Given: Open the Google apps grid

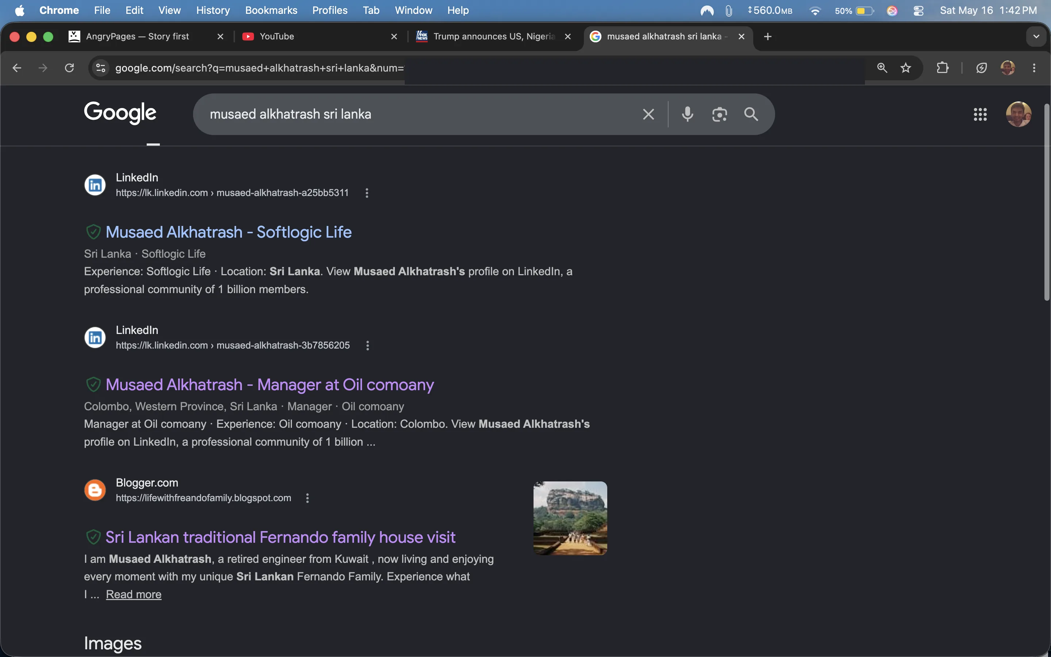Looking at the screenshot, I should 980,114.
